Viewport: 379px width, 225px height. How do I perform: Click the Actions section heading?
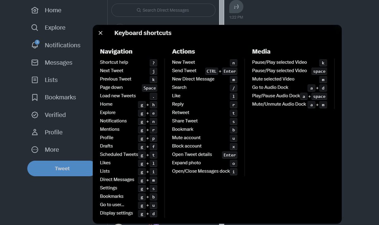tap(183, 51)
